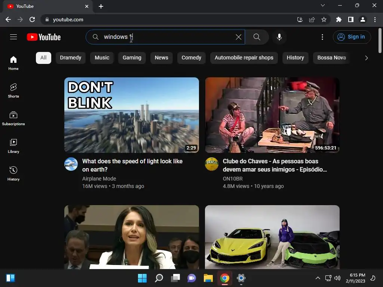Screen dimensions: 383x287
Task: Open Chrome extensions puzzle icon
Action: (x=338, y=19)
